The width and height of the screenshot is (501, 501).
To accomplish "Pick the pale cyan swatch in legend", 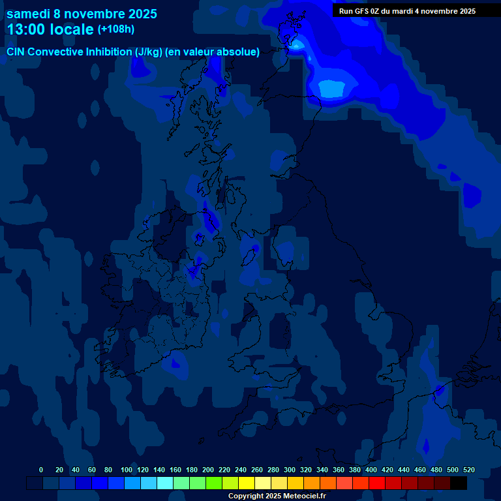I will pyautogui.click(x=165, y=483).
